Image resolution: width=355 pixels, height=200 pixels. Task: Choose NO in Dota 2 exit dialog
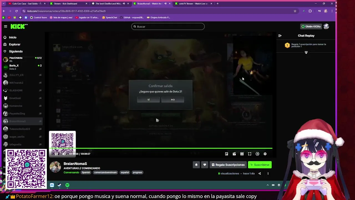click(x=173, y=100)
